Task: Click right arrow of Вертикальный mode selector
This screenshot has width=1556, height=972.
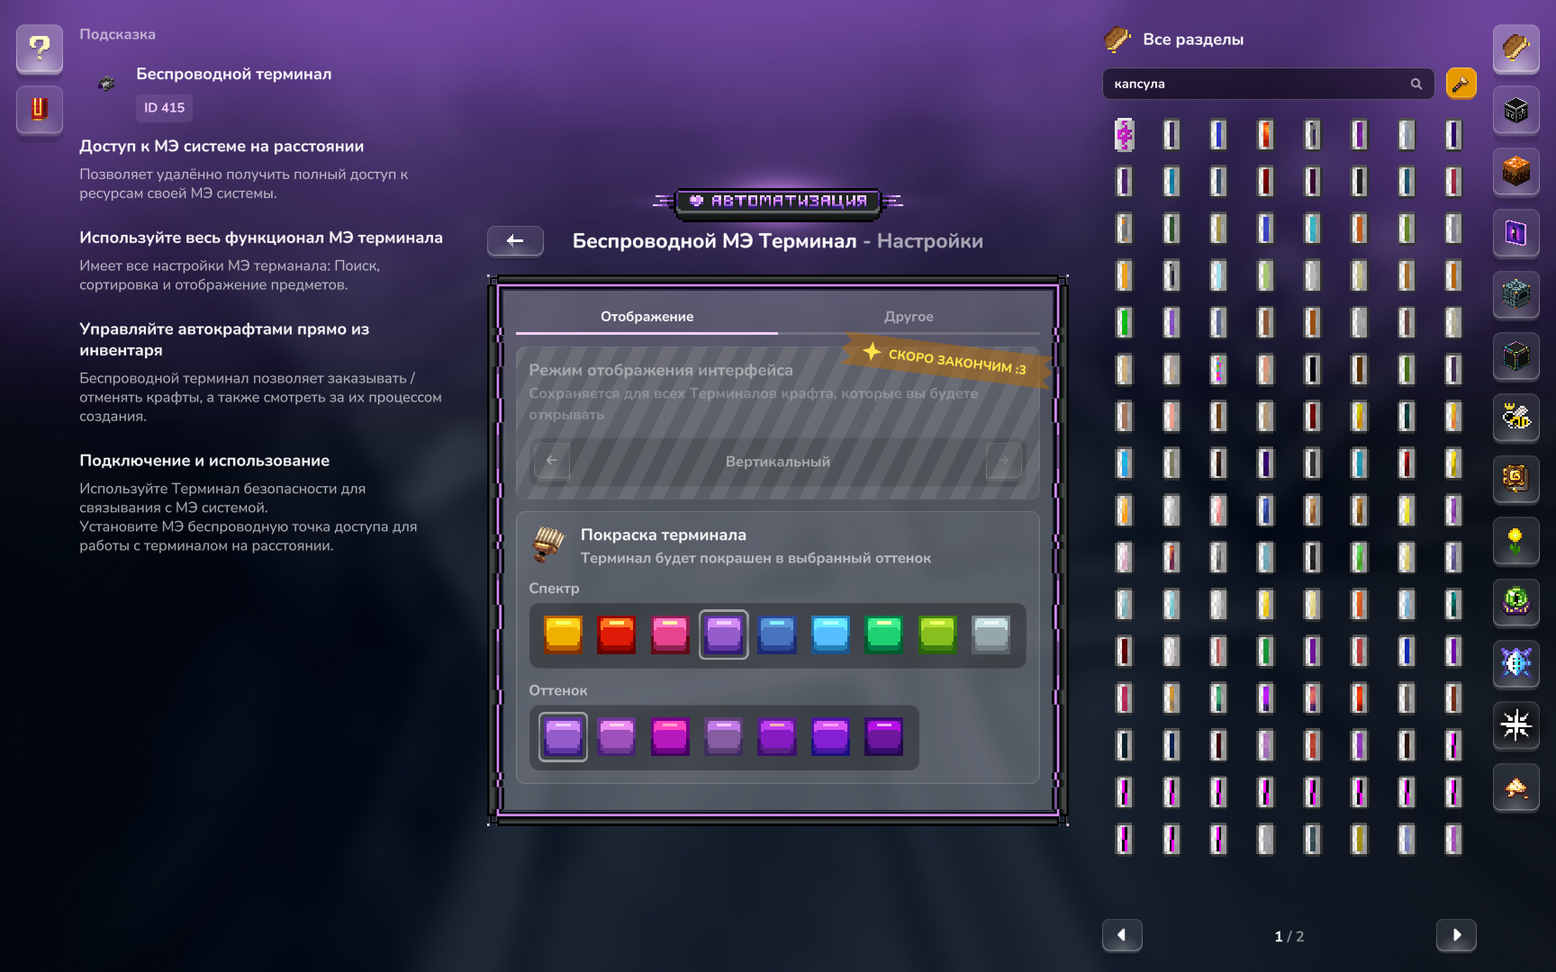Action: coord(1003,461)
